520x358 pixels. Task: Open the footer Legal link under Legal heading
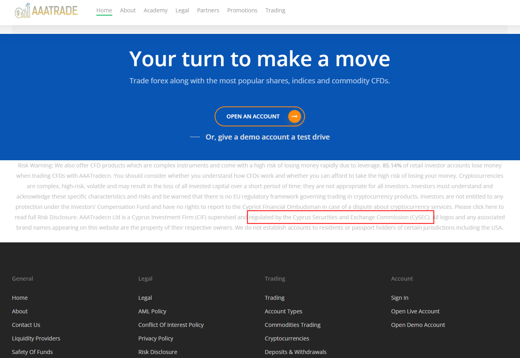coord(145,298)
